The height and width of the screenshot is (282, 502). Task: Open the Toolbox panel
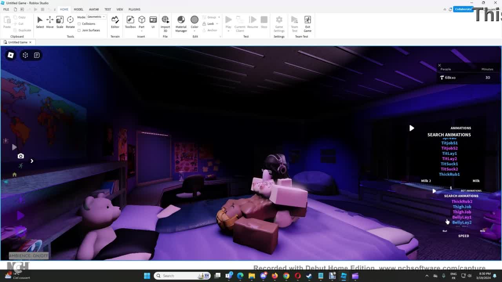(x=130, y=22)
